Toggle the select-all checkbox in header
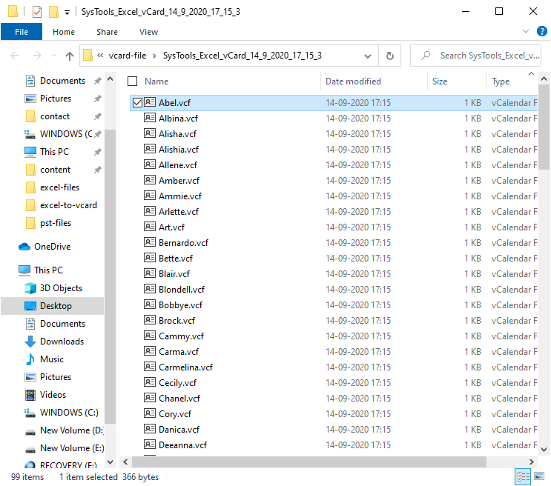The height and width of the screenshot is (486, 551). pyautogui.click(x=133, y=81)
